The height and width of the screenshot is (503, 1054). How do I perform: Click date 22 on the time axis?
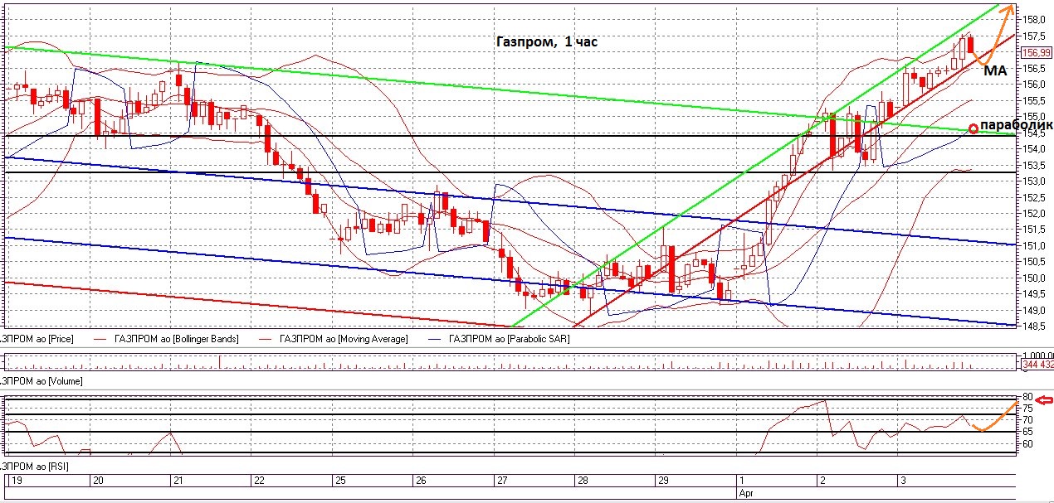pyautogui.click(x=259, y=481)
